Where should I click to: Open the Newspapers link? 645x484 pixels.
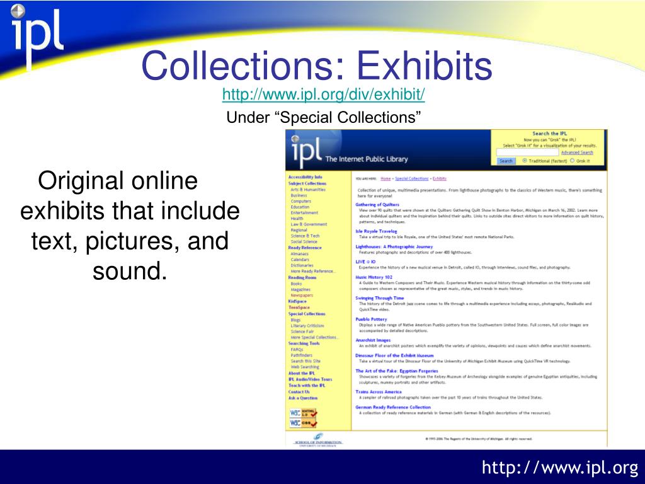click(302, 295)
